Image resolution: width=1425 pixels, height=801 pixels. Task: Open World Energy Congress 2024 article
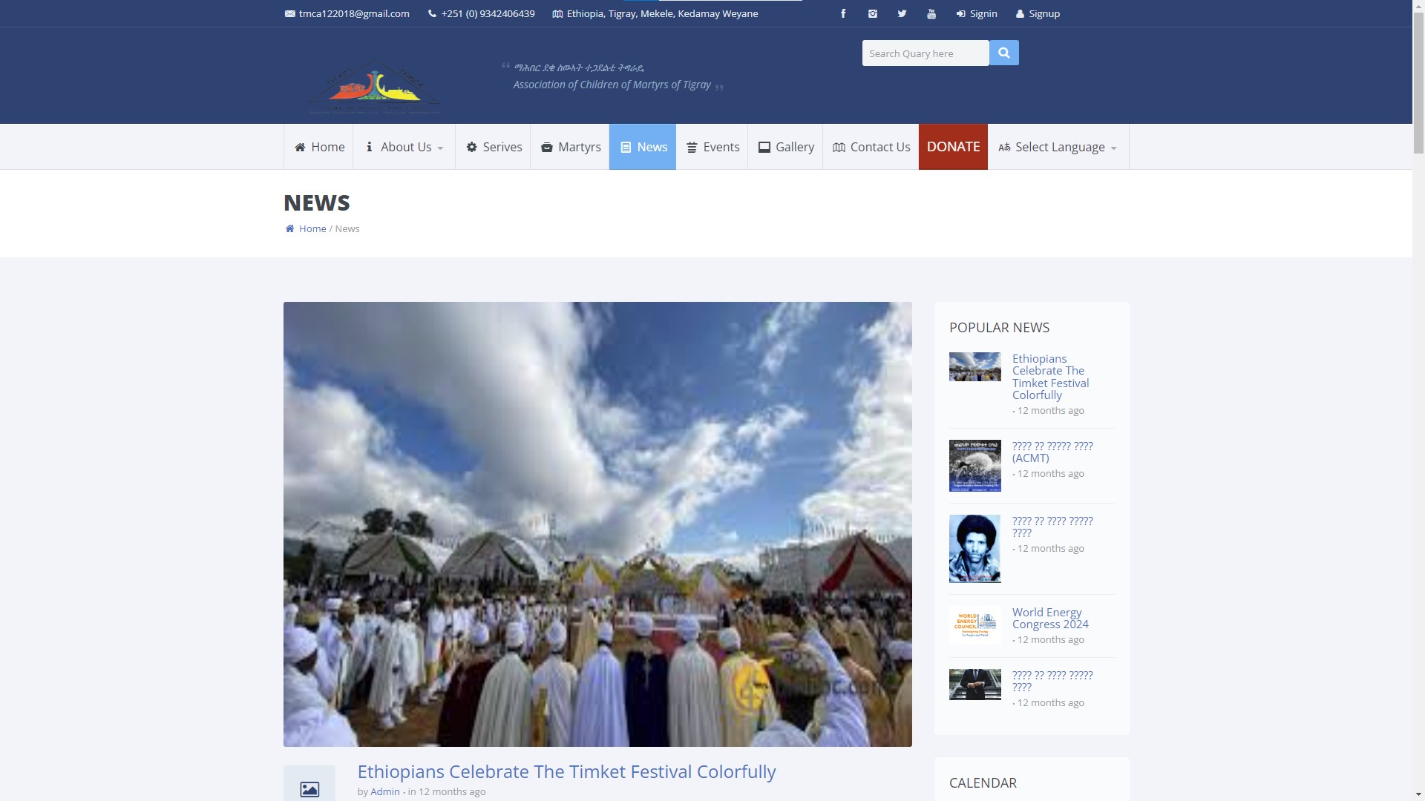click(x=1049, y=618)
